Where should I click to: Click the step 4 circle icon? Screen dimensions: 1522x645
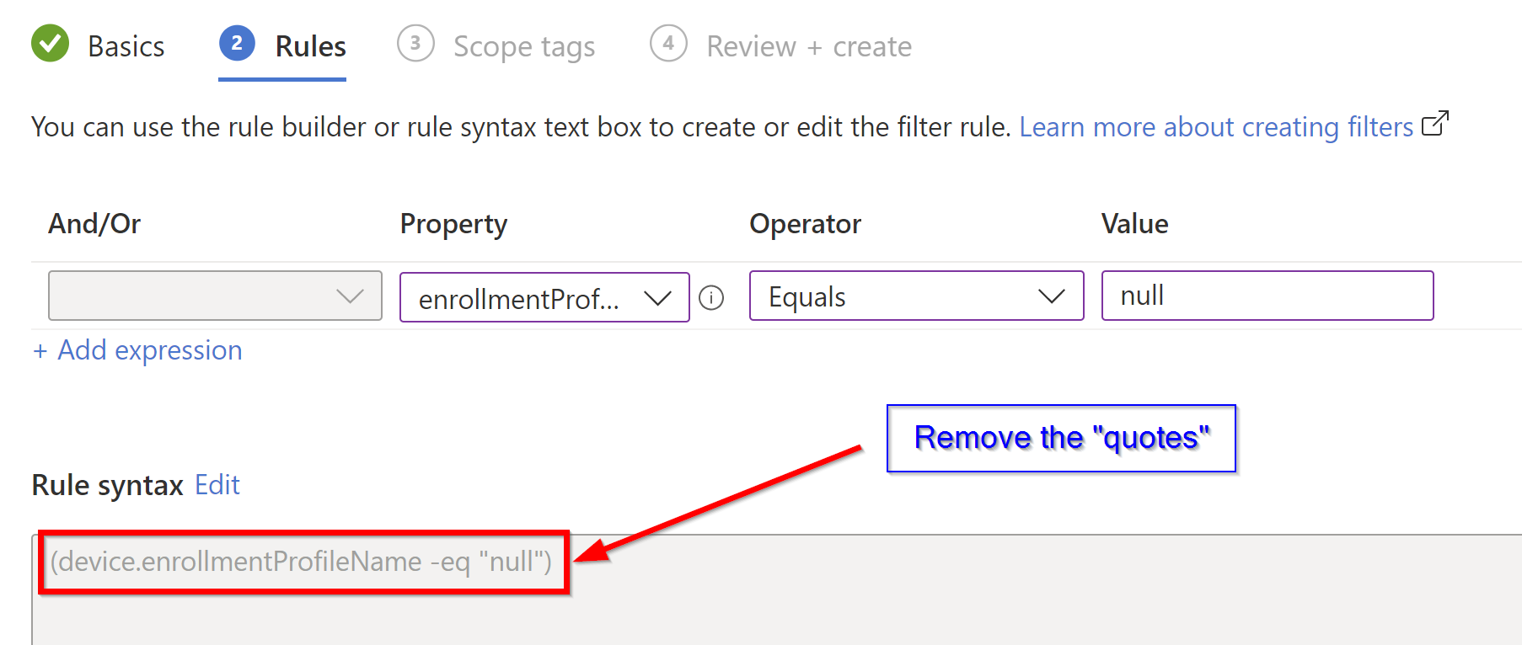pyautogui.click(x=668, y=44)
